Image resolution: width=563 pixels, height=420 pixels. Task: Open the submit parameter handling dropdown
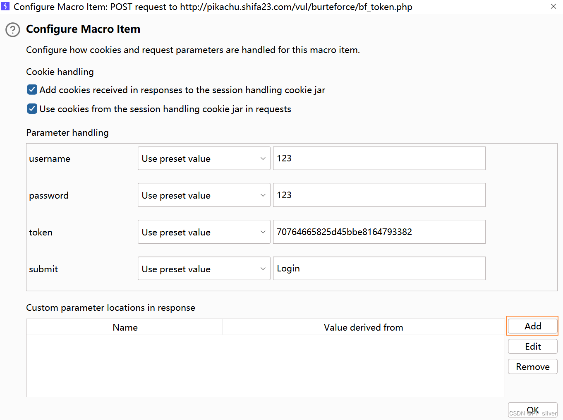click(x=204, y=269)
